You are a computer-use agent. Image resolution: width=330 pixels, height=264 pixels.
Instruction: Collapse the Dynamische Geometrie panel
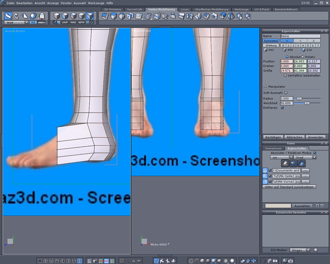(322, 212)
